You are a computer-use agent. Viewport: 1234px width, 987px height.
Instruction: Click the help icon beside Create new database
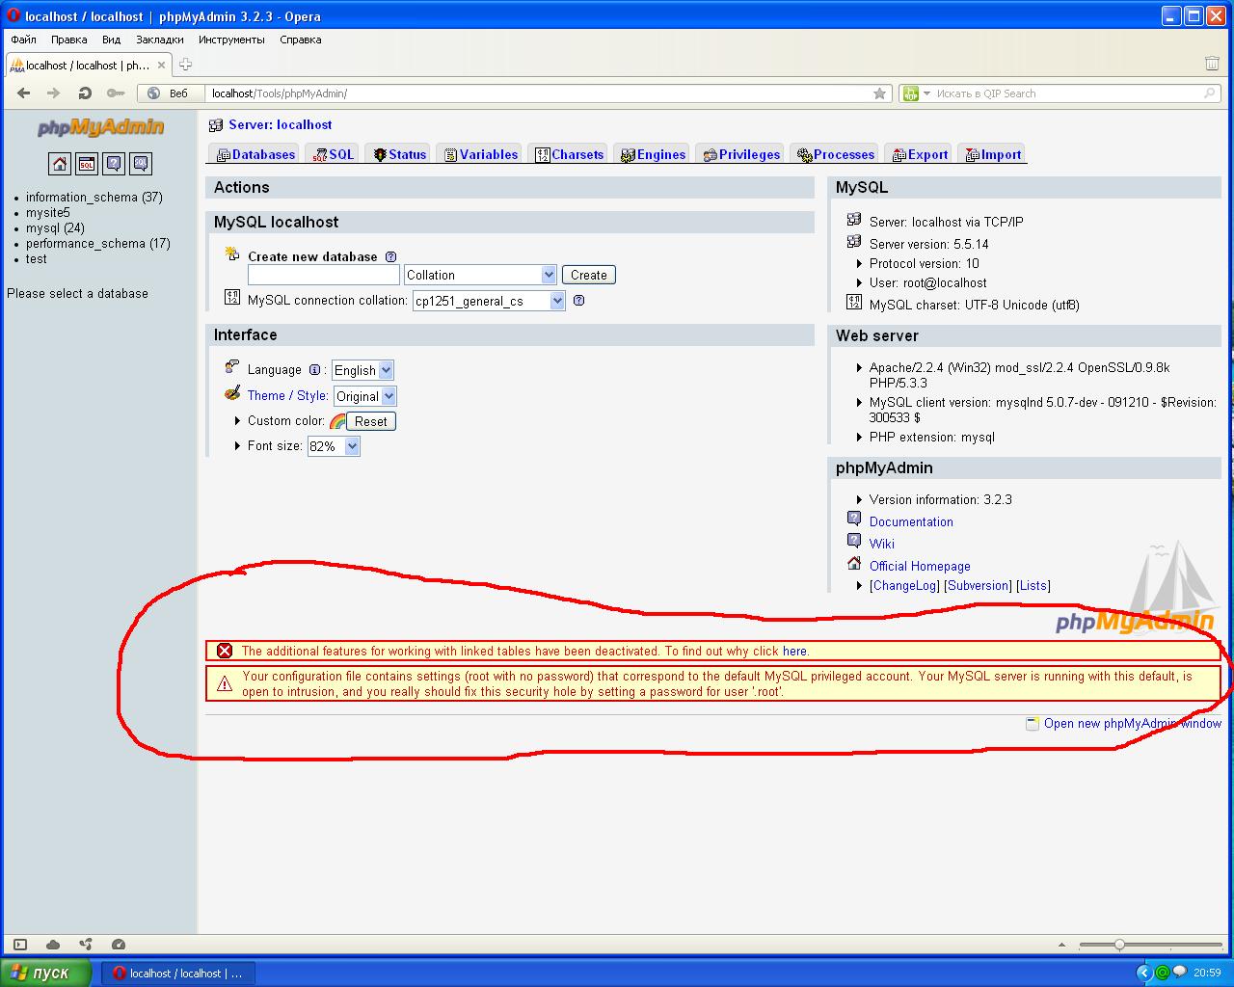[390, 257]
